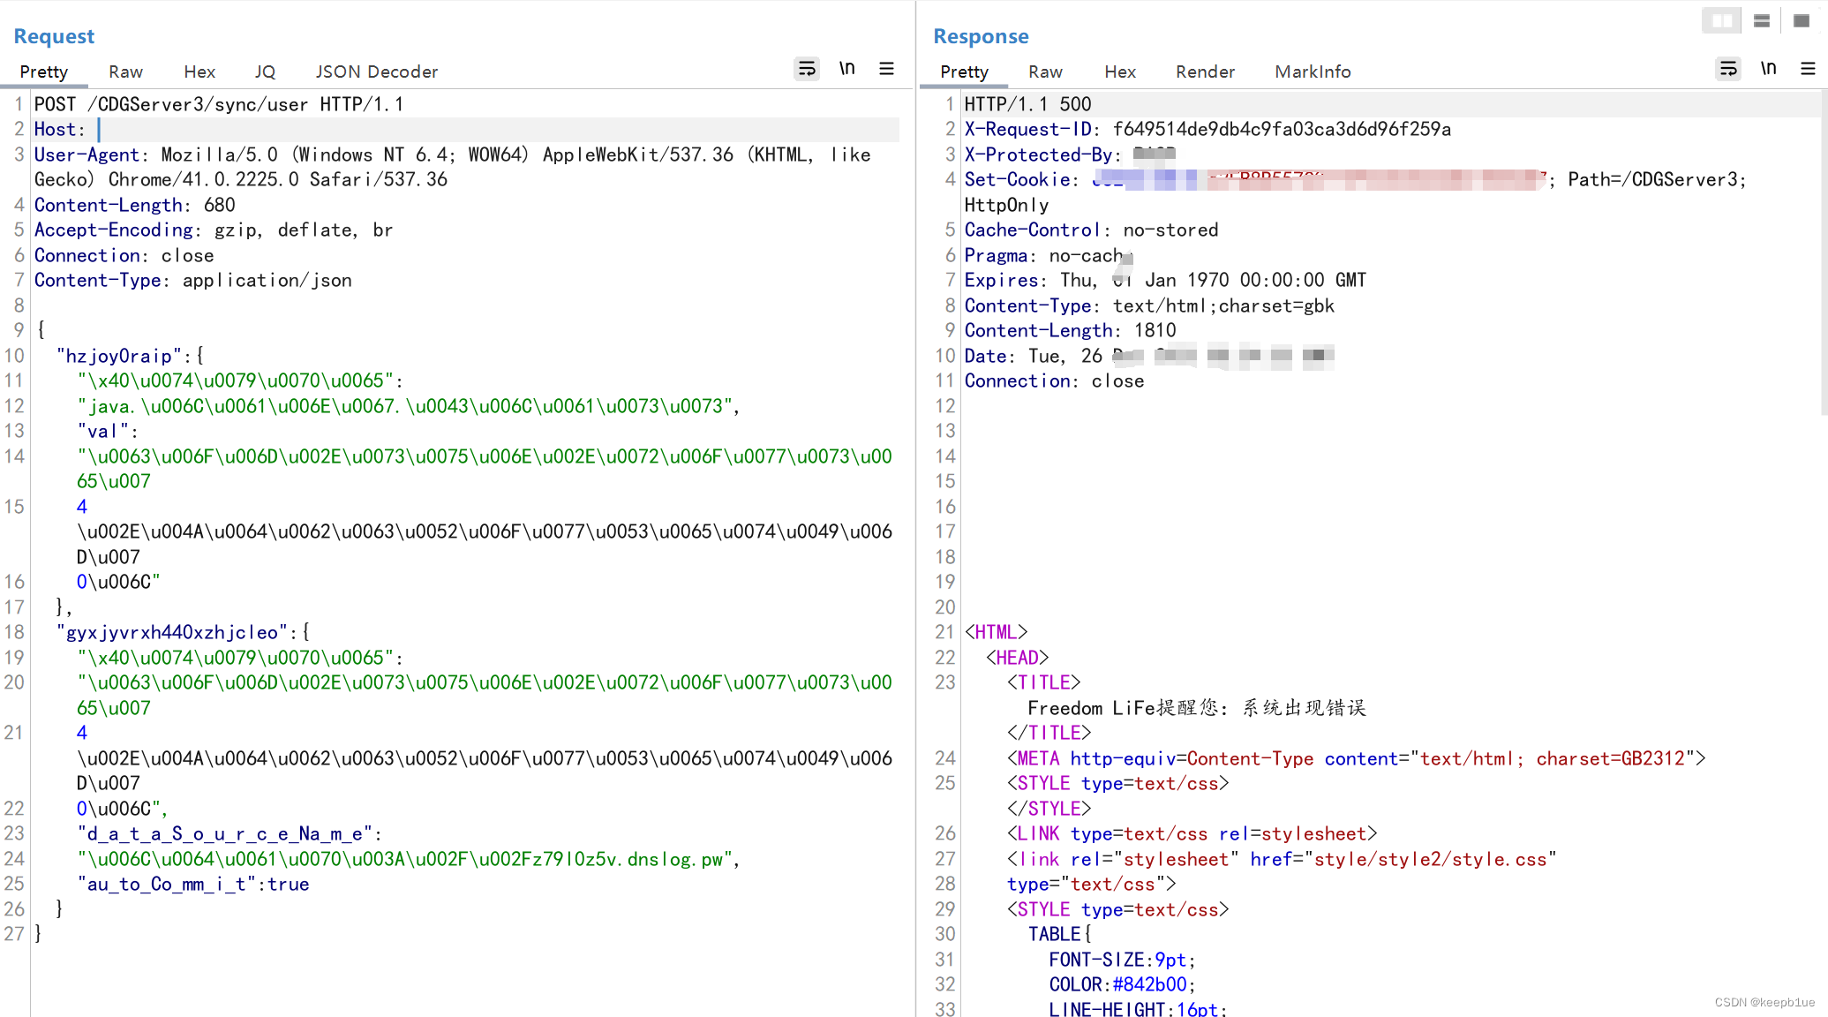Open Request panel options menu
Image resolution: width=1828 pixels, height=1017 pixels.
[887, 69]
